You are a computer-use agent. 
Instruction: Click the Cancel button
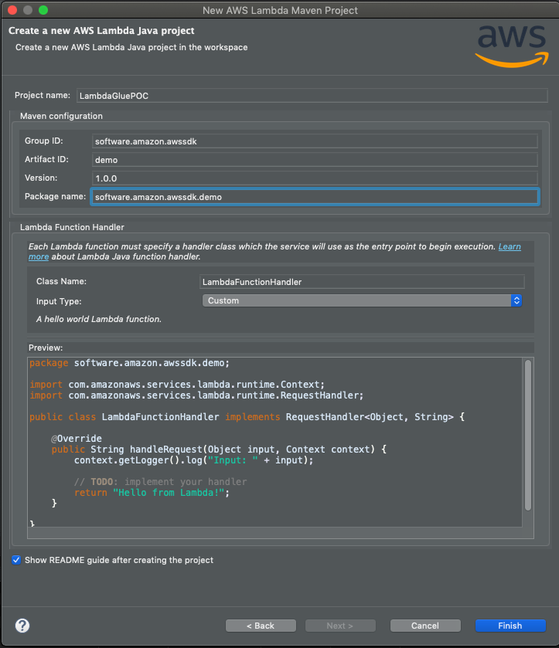(x=425, y=626)
